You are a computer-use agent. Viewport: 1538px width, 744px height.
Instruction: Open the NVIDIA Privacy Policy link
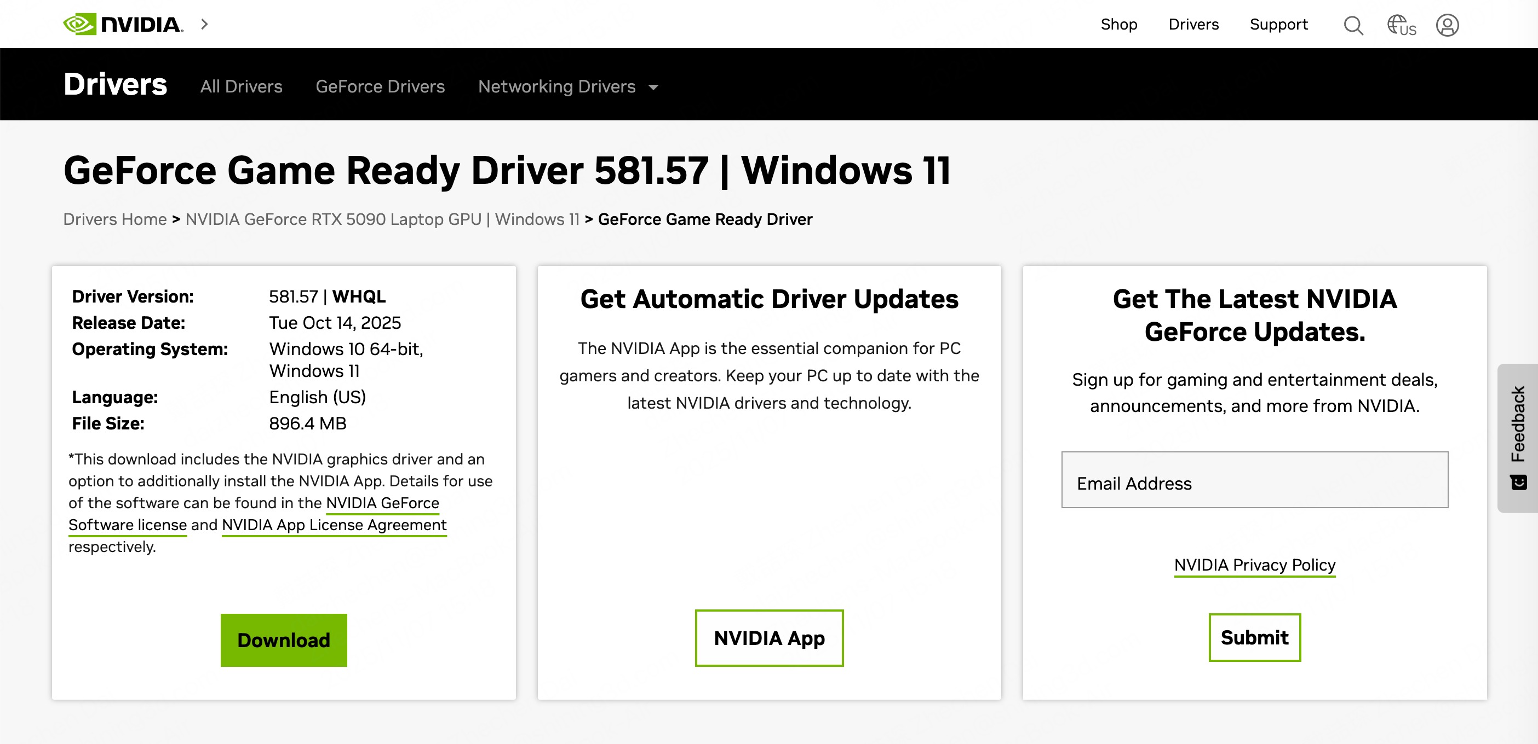tap(1254, 565)
